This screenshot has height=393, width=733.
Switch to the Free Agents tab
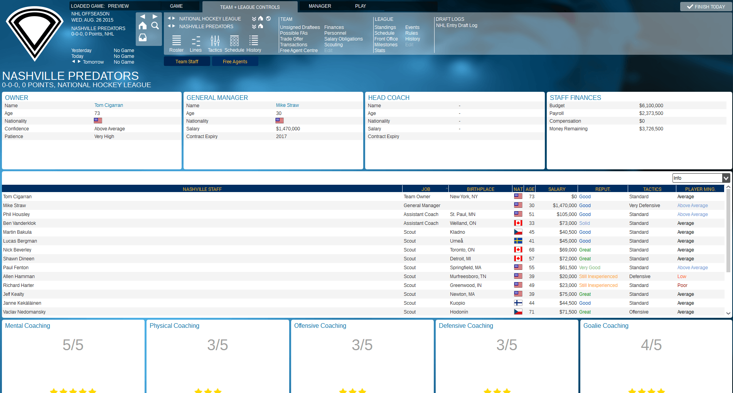click(235, 61)
